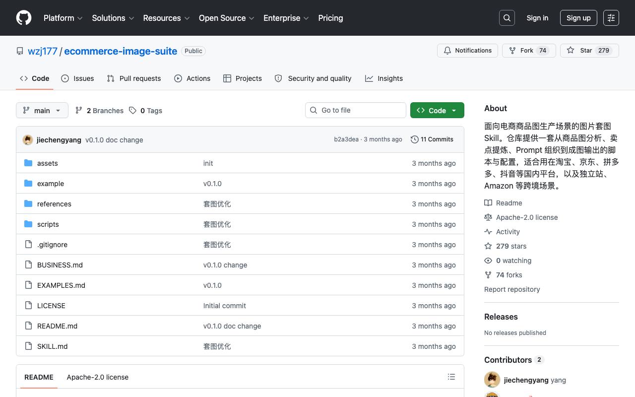
Task: Open the Releases heading link
Action: [501, 317]
